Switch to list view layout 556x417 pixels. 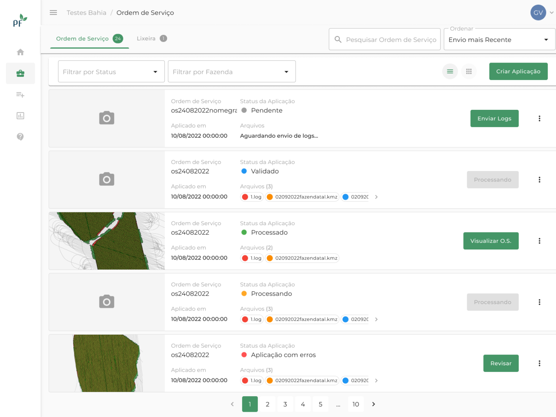[x=450, y=71]
